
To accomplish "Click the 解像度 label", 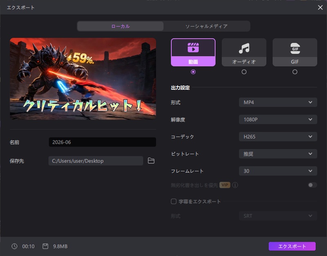I will coord(178,120).
